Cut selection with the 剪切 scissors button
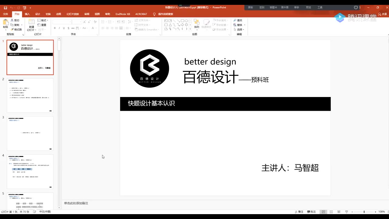Screen dimensions: 389x219 15,20
